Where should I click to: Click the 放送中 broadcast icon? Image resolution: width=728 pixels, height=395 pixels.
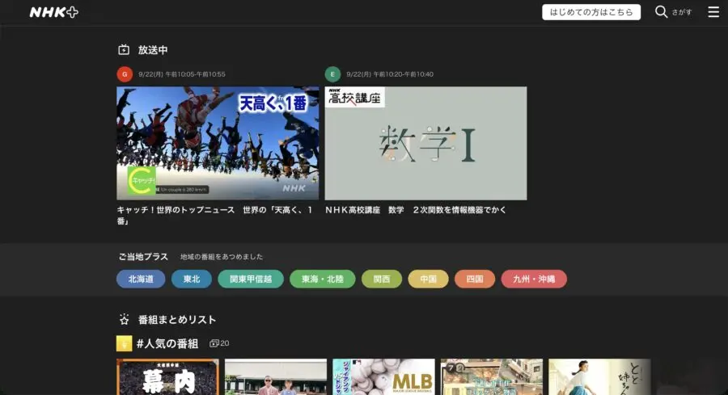(x=124, y=50)
